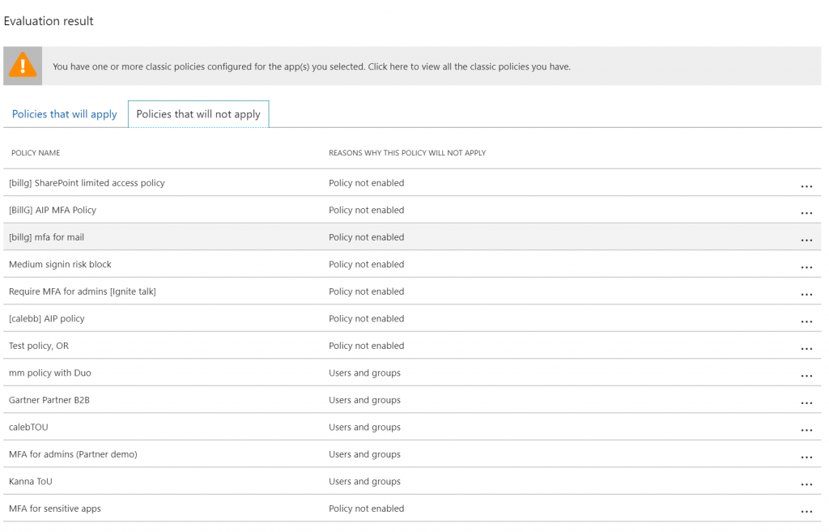Image resolution: width=829 pixels, height=532 pixels.
Task: Open the Test policy, OR entry
Action: [x=38, y=346]
